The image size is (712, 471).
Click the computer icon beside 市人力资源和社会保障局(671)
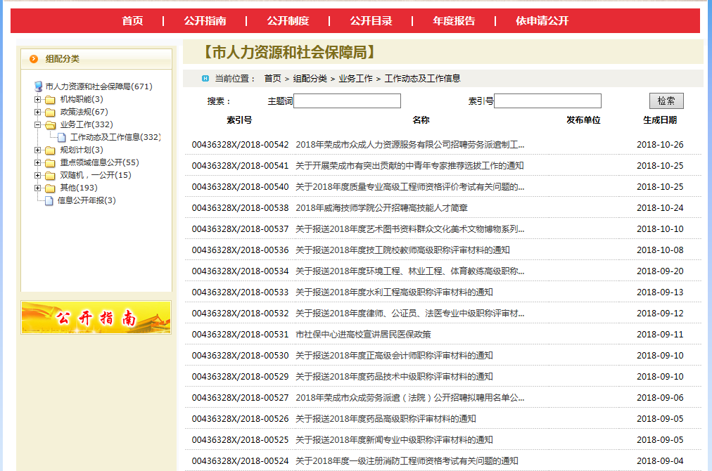pyautogui.click(x=39, y=86)
